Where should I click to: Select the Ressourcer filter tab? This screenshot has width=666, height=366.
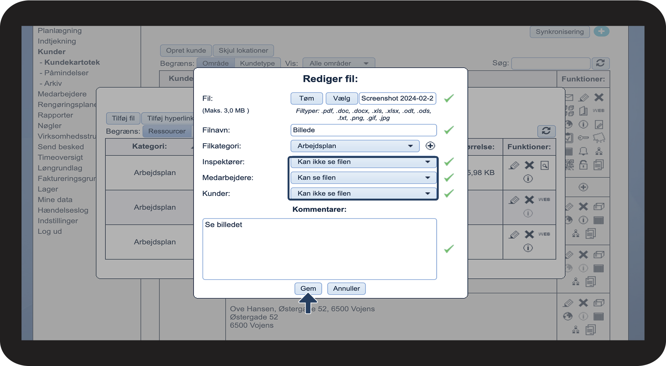(x=167, y=131)
